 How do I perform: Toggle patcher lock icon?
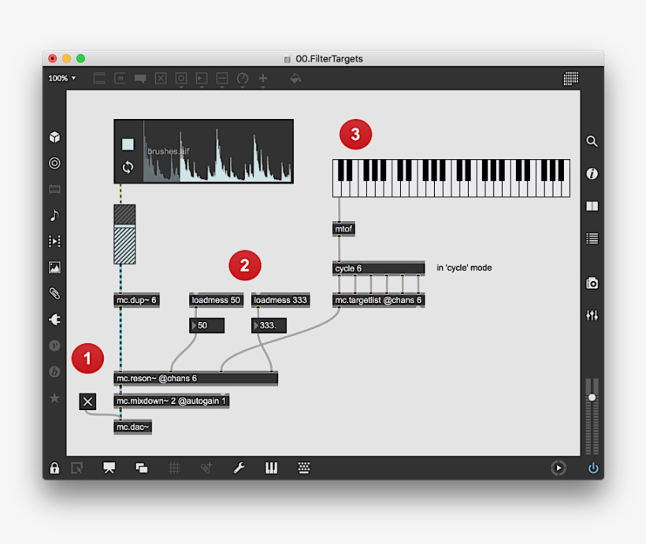[54, 468]
